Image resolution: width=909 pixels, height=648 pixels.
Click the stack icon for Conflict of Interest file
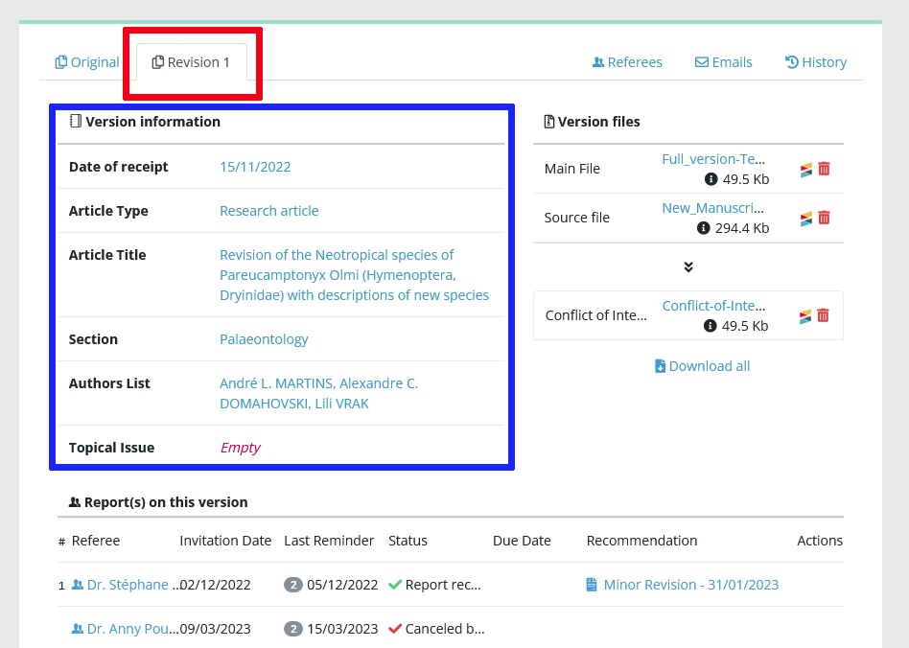[x=805, y=316]
